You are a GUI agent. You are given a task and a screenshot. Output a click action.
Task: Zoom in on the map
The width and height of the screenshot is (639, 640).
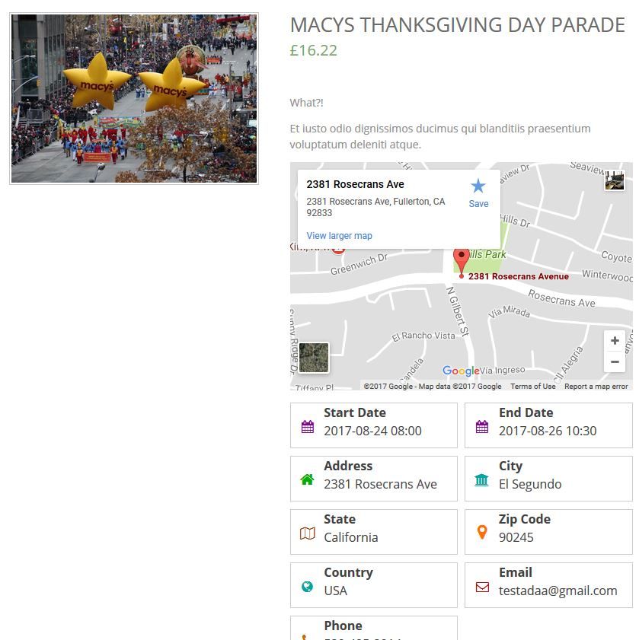pyautogui.click(x=615, y=341)
